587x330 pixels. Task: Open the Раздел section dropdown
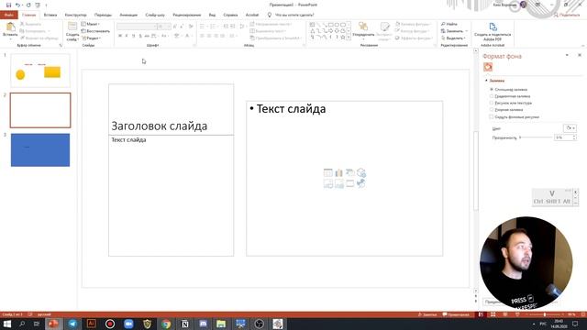(91, 38)
